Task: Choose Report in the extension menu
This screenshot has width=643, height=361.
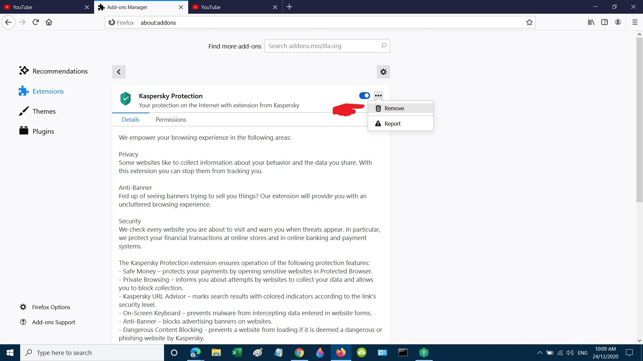Action: click(392, 124)
